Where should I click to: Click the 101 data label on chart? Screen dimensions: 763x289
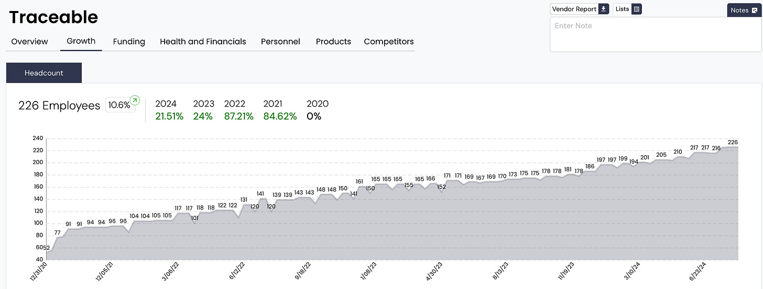[194, 218]
